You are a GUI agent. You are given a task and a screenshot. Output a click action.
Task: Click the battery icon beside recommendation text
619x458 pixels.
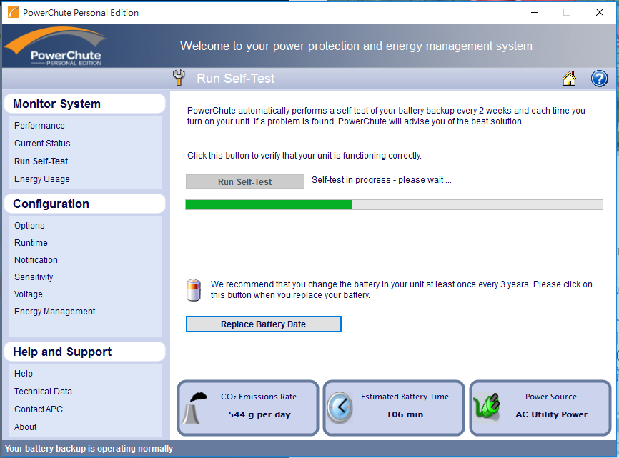pos(194,290)
